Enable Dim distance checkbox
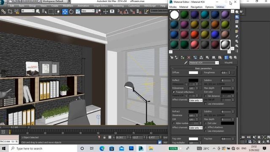The height and width of the screenshot is (152, 270). tap(205, 96)
